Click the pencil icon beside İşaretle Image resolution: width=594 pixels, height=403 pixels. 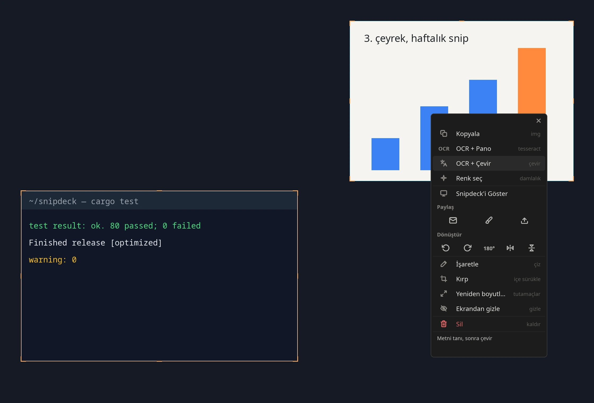click(x=444, y=264)
